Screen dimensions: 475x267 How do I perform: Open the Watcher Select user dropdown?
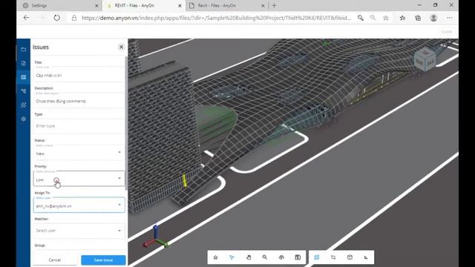(79, 231)
